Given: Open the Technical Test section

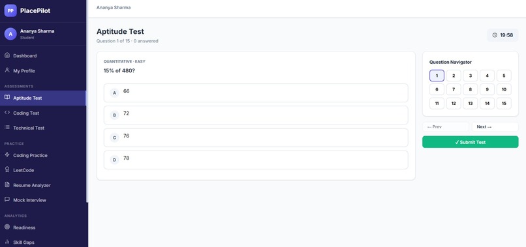Looking at the screenshot, I should point(43,128).
